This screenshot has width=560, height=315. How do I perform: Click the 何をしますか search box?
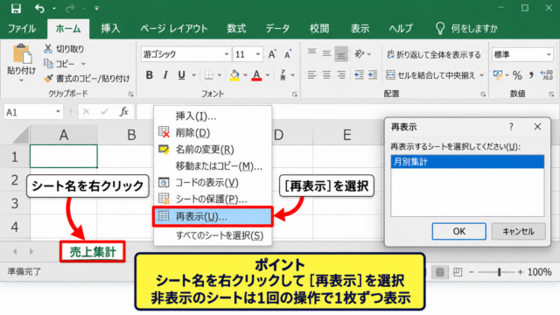tap(467, 29)
